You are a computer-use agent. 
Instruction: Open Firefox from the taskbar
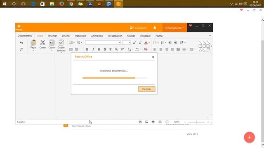click(x=61, y=4)
